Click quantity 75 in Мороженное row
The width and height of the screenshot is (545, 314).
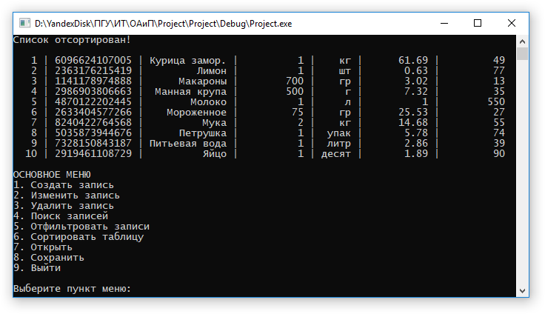click(x=298, y=113)
